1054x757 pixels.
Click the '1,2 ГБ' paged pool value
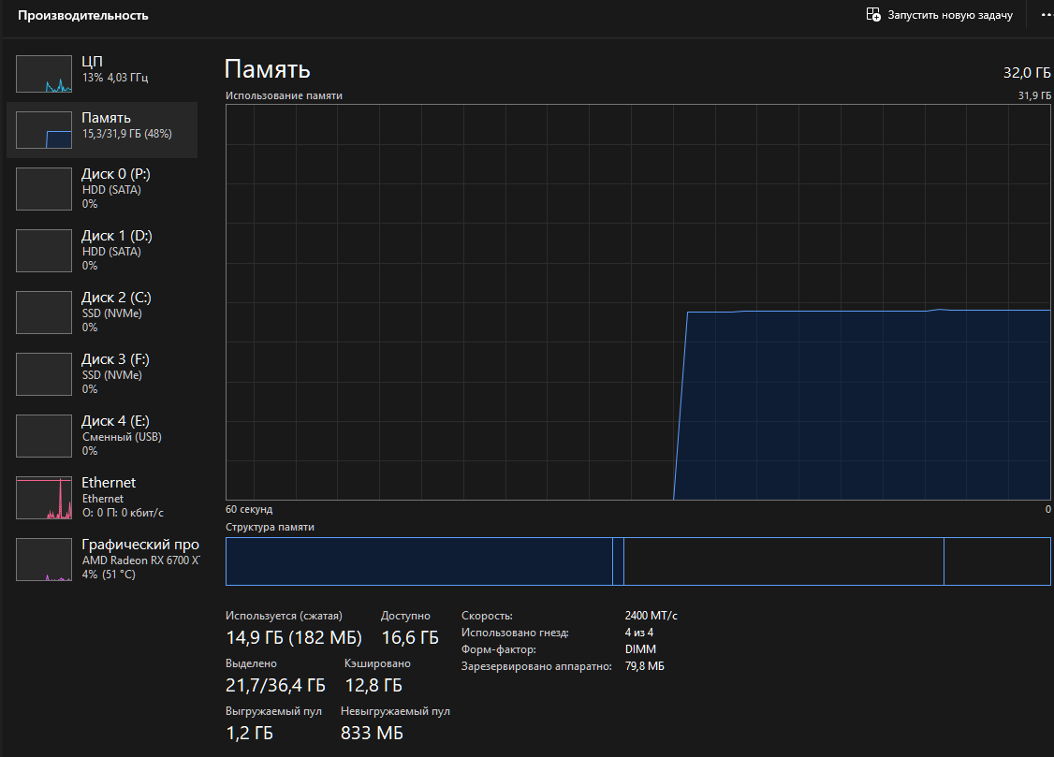[x=250, y=733]
